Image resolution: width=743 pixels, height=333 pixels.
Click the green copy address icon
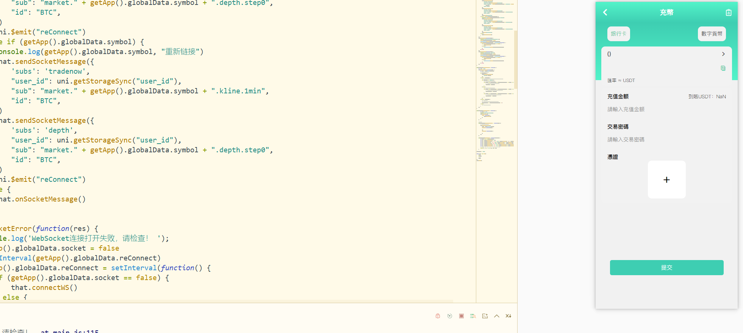(x=723, y=68)
